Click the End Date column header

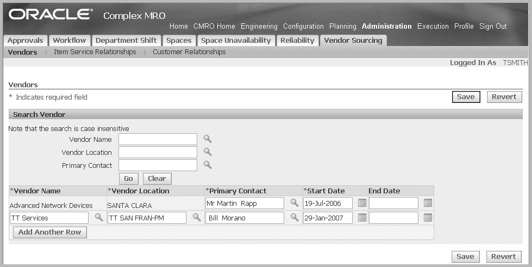[x=384, y=191]
